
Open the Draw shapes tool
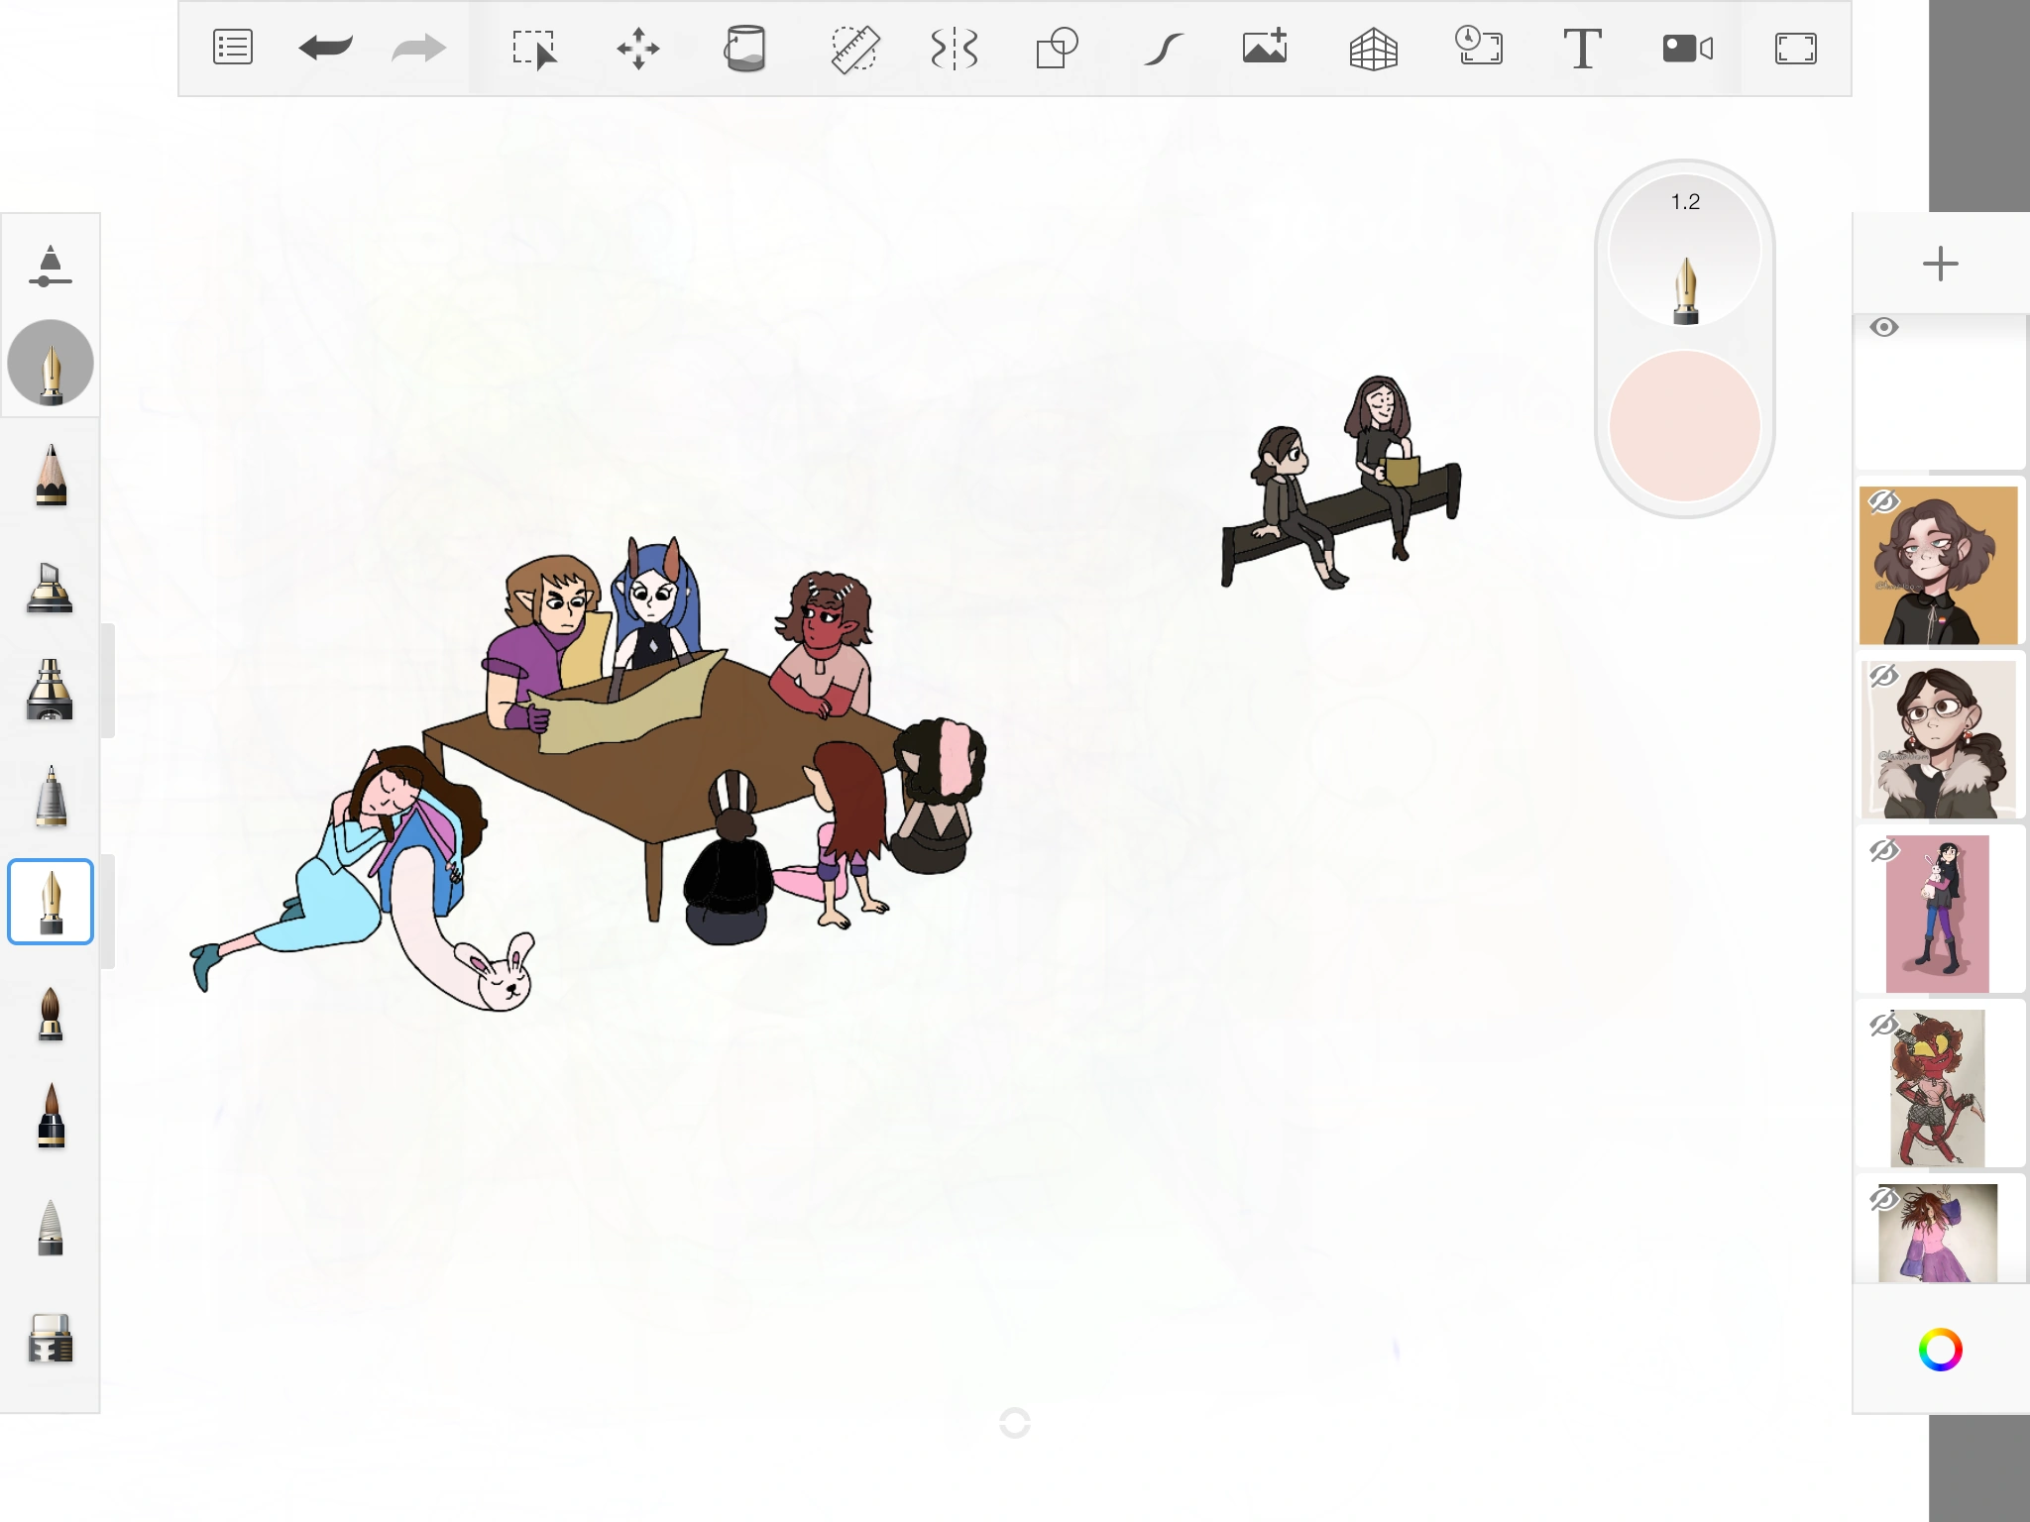1057,49
